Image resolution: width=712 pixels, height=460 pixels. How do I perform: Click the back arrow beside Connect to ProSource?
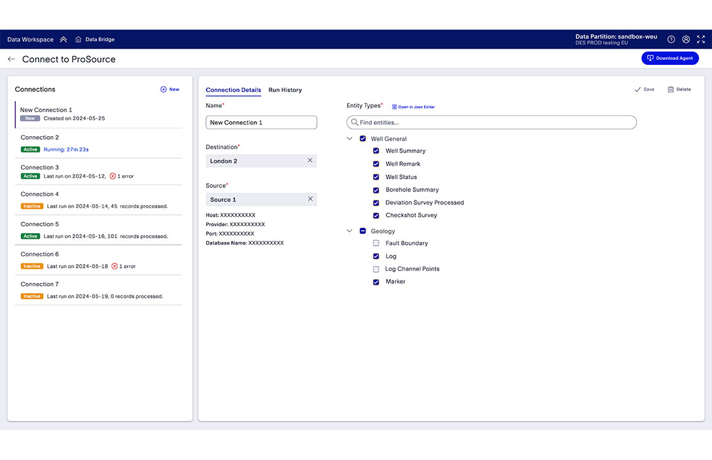click(x=11, y=59)
